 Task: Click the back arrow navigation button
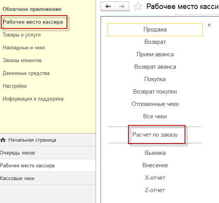point(108,7)
